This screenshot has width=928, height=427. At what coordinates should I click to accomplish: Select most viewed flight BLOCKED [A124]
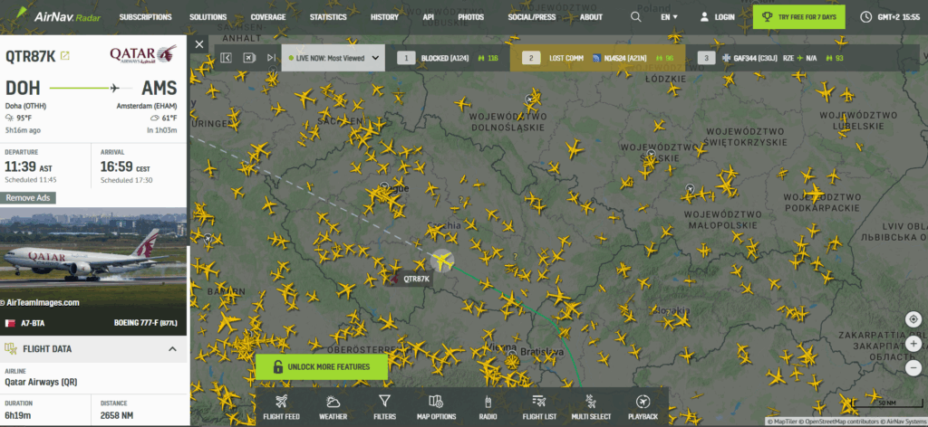(x=448, y=58)
